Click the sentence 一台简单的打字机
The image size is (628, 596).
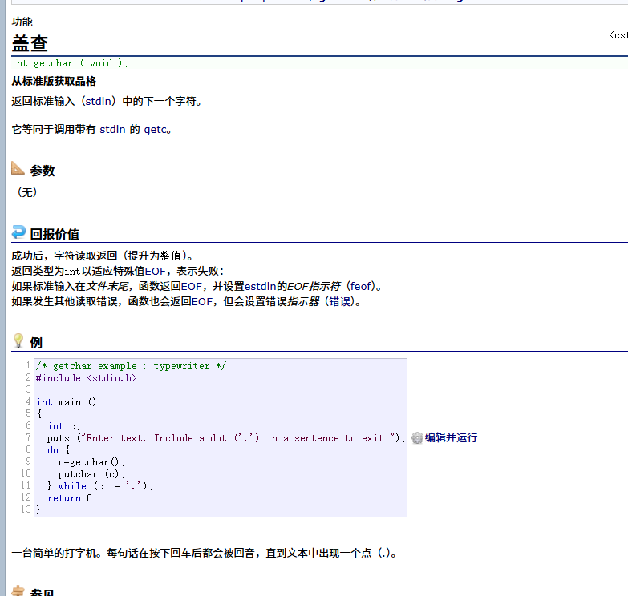[205, 553]
